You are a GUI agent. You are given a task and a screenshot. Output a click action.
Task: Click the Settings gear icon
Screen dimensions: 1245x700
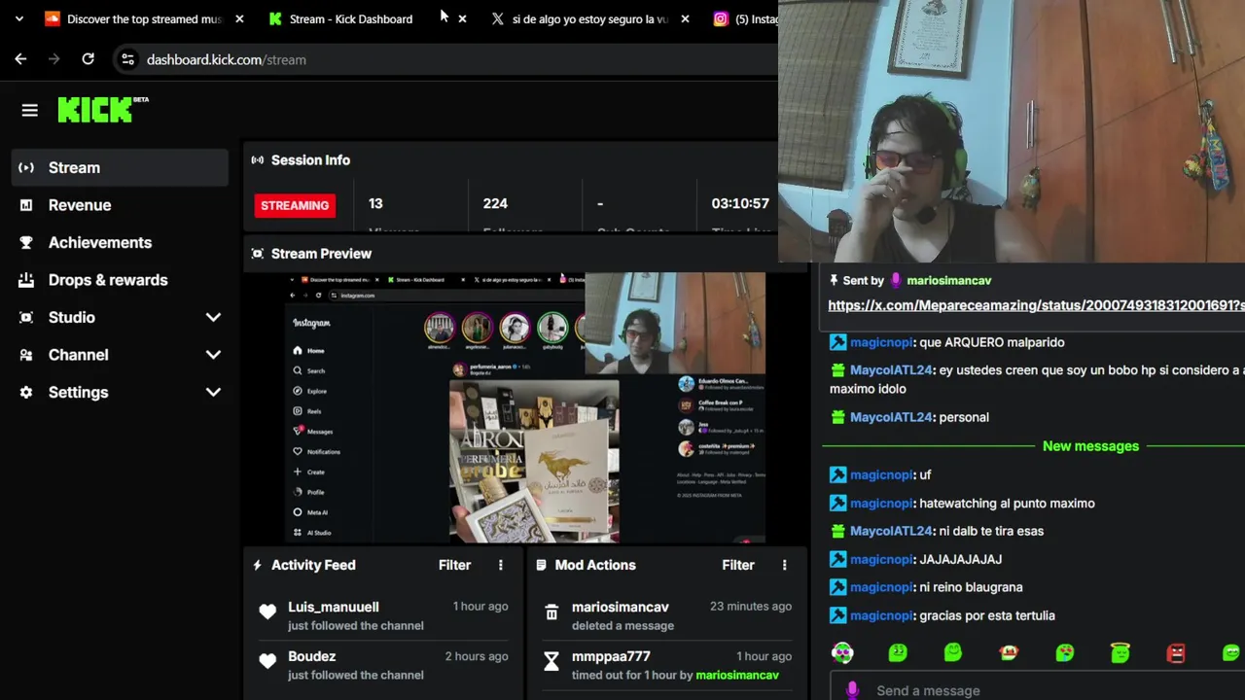26,392
